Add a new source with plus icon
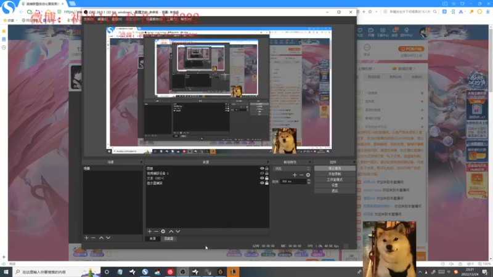Screen dimensions: 493x277 tap(150, 231)
